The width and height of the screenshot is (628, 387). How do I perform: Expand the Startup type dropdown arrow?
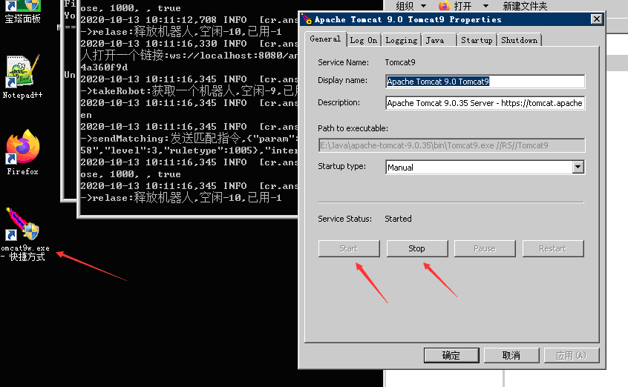tap(578, 167)
